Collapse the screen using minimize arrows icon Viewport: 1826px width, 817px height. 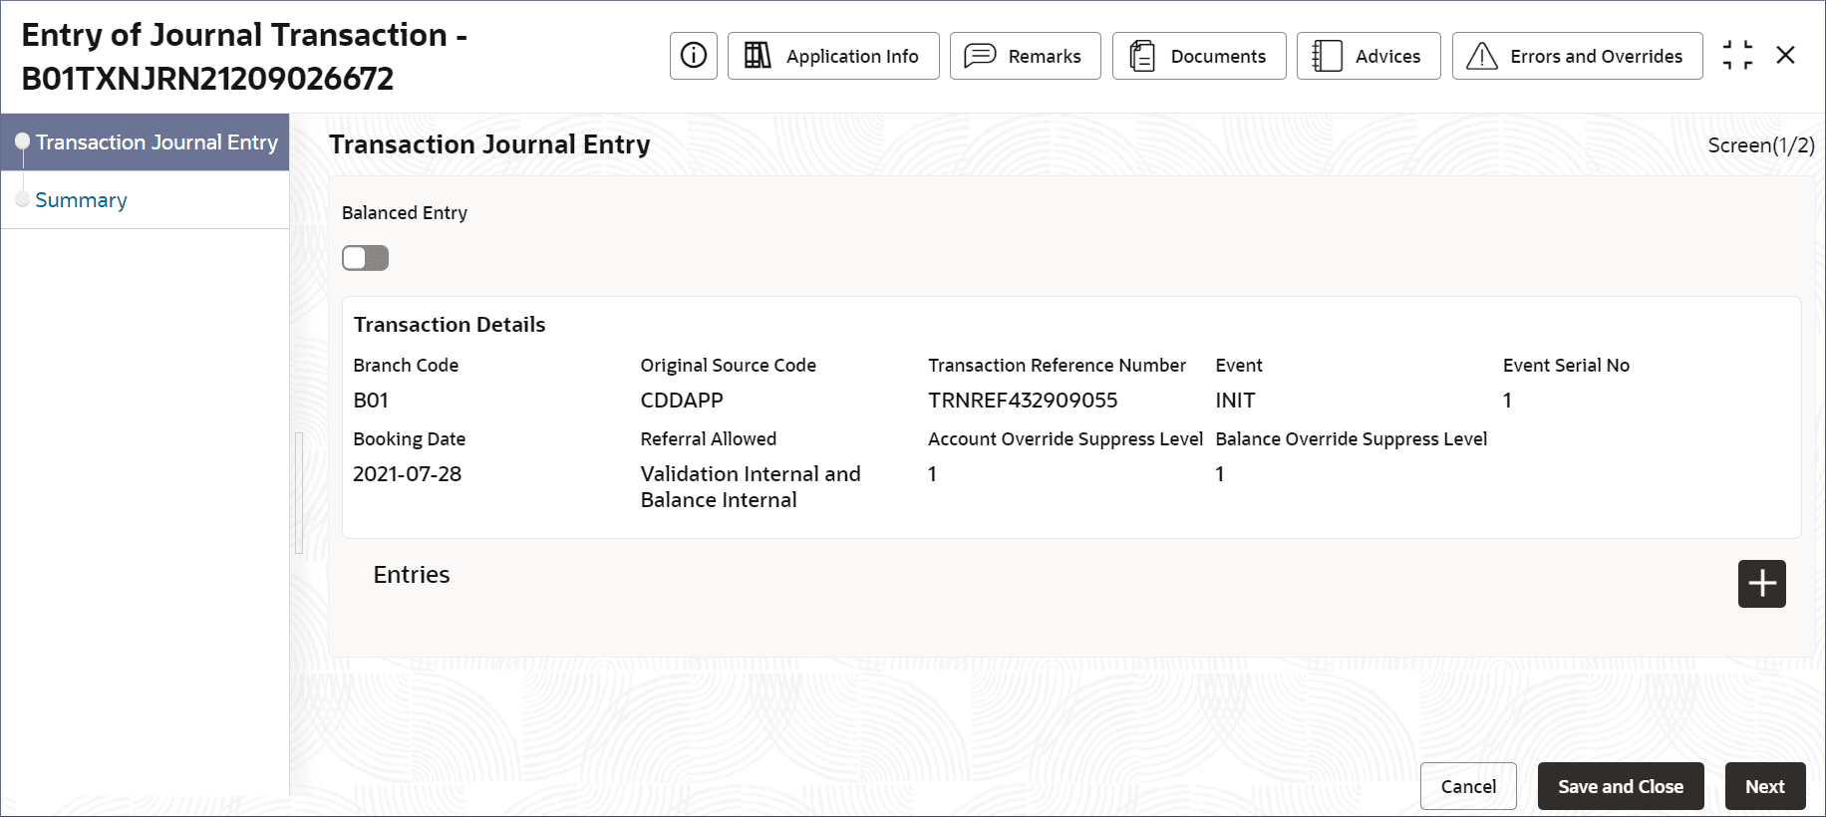point(1737,56)
